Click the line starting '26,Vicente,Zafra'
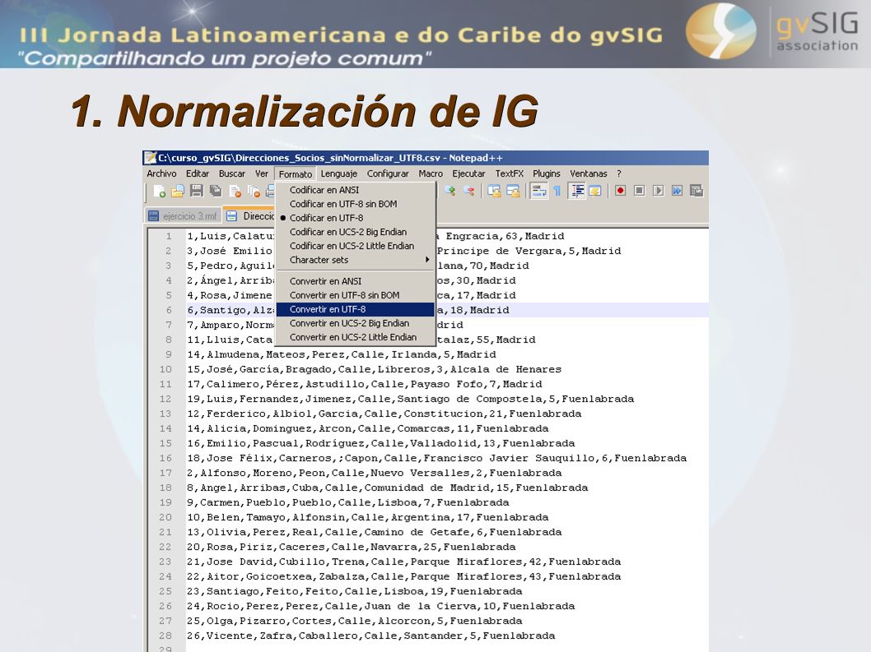 tap(370, 636)
